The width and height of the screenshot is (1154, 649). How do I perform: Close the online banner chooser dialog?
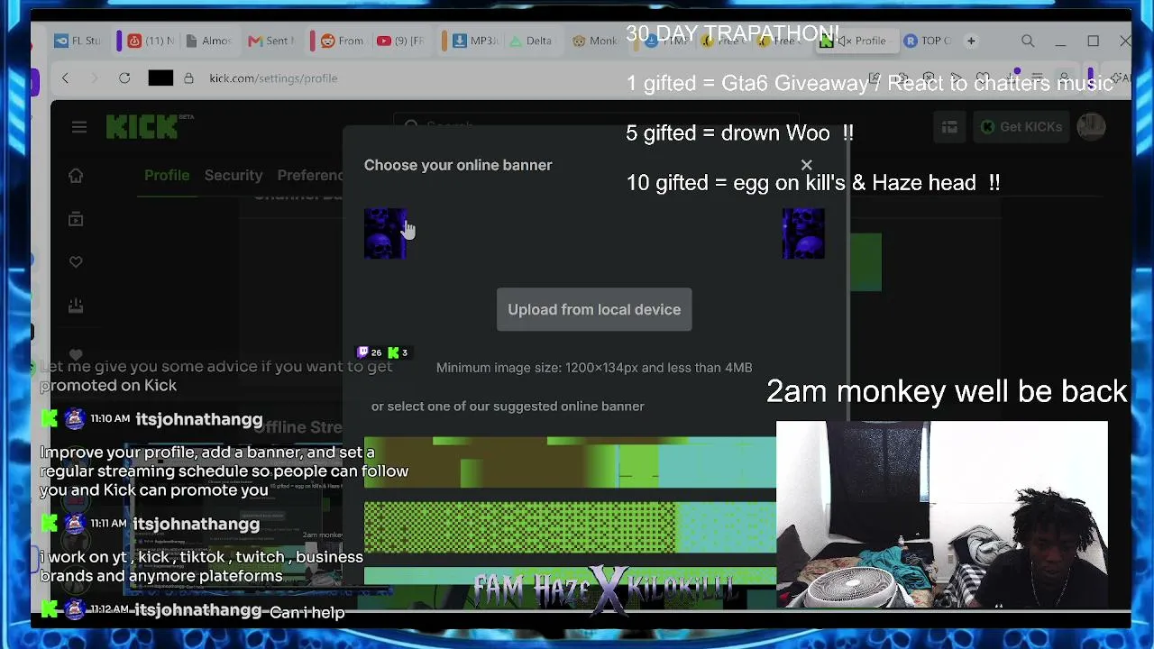(806, 165)
